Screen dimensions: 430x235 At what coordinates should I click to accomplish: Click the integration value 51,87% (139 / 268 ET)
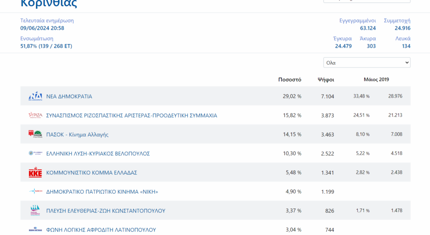[46, 46]
